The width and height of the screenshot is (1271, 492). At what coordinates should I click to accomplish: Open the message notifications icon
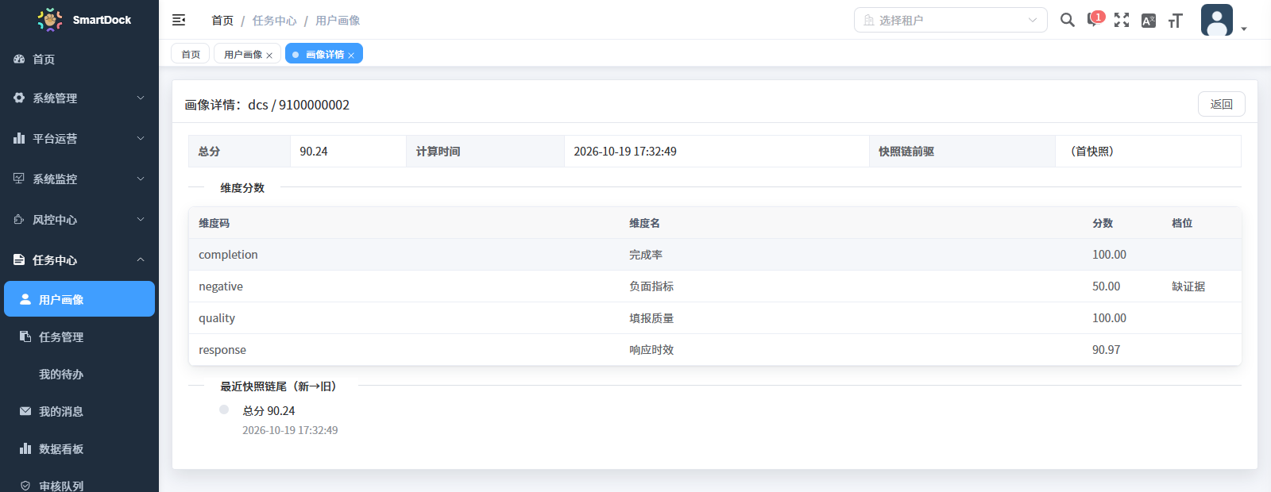click(x=1095, y=20)
